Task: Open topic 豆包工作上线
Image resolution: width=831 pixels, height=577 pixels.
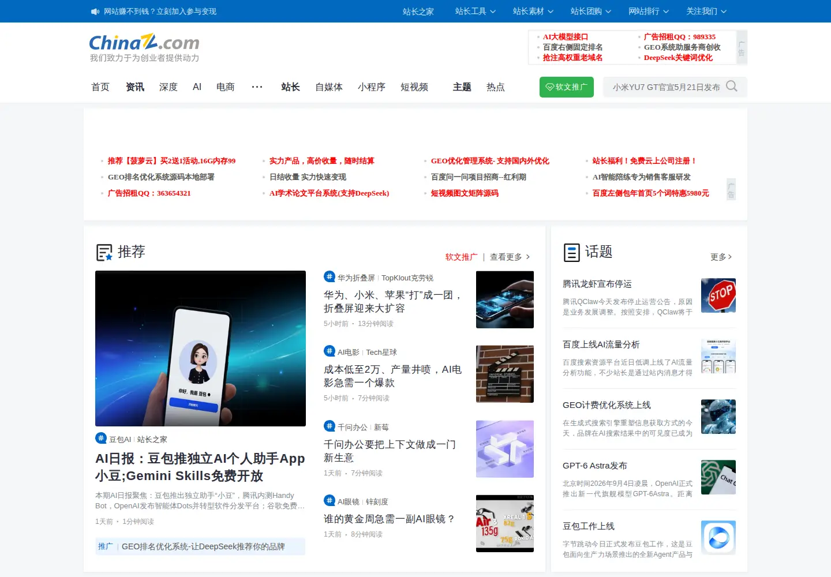Action: (x=589, y=526)
